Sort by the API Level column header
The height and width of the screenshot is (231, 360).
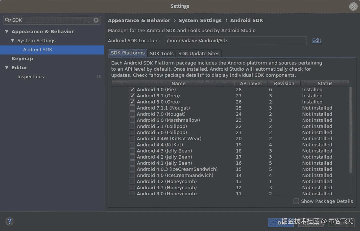(x=250, y=83)
